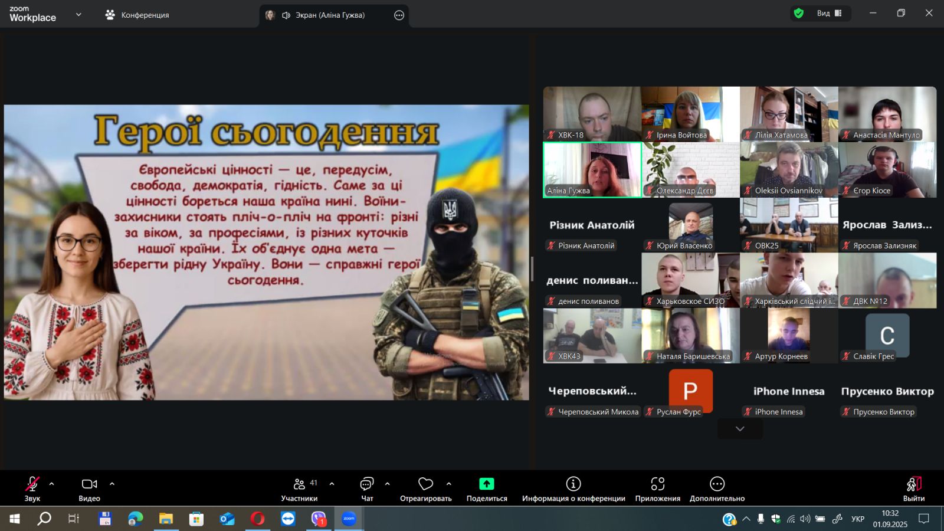Image resolution: width=944 pixels, height=531 pixels.
Task: Open the Чат chat panel
Action: coord(367,489)
